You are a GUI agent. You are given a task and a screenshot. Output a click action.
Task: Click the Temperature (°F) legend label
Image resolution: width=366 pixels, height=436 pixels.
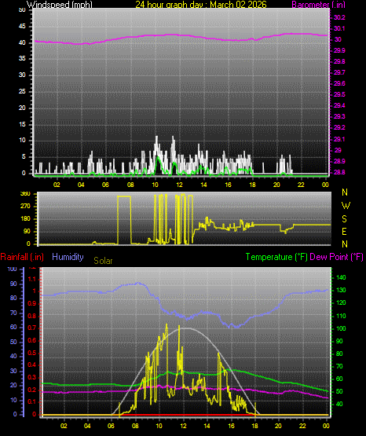276,257
